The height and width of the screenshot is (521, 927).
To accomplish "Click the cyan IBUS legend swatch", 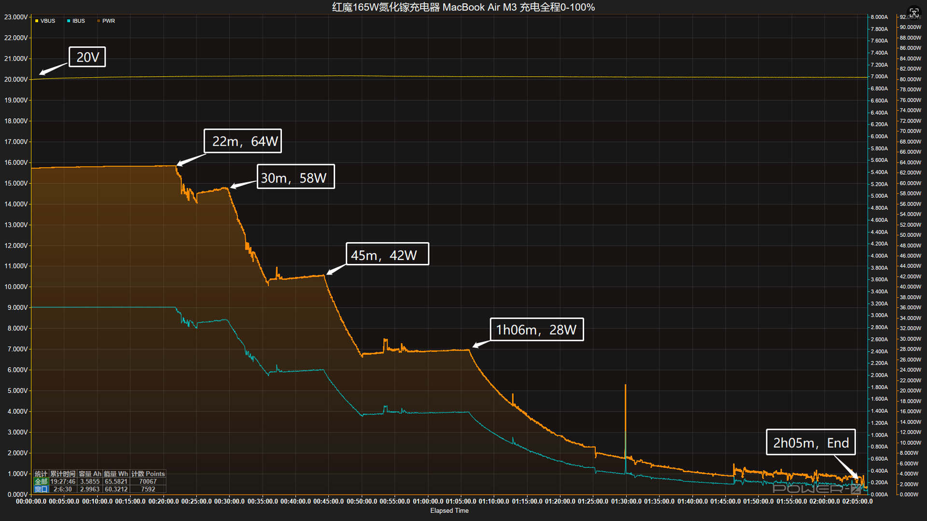I will tap(69, 21).
